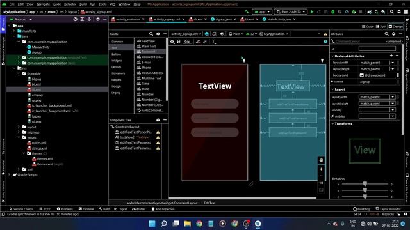Search attributes with magnifier icon
The height and width of the screenshot is (230, 410).
[387, 34]
